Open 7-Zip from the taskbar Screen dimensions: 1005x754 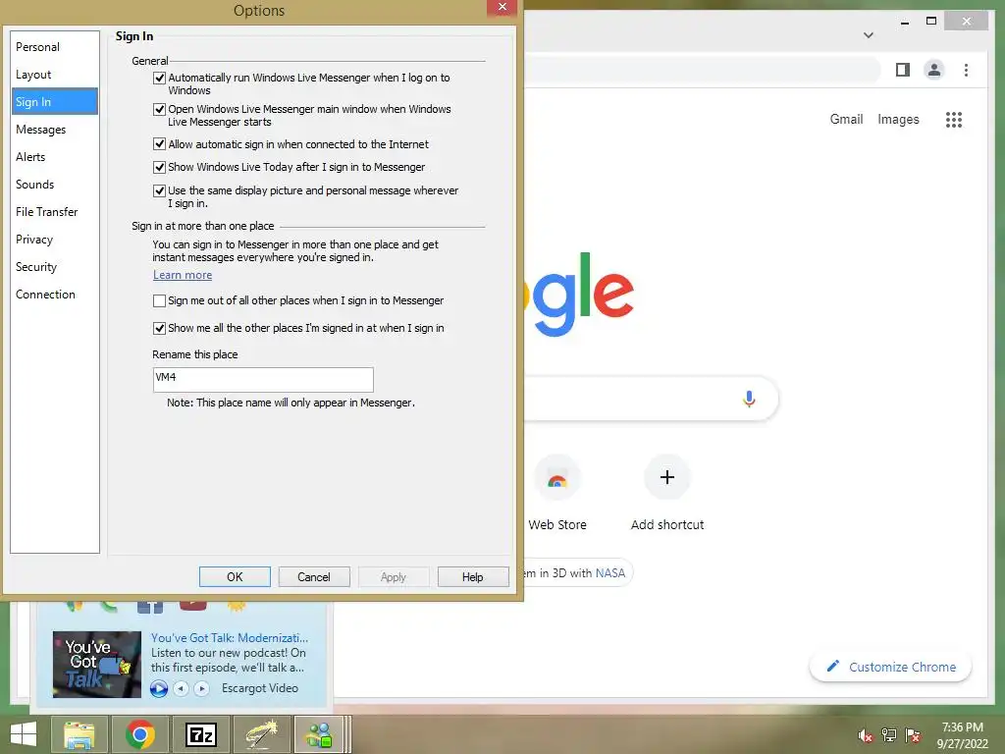pyautogui.click(x=200, y=734)
